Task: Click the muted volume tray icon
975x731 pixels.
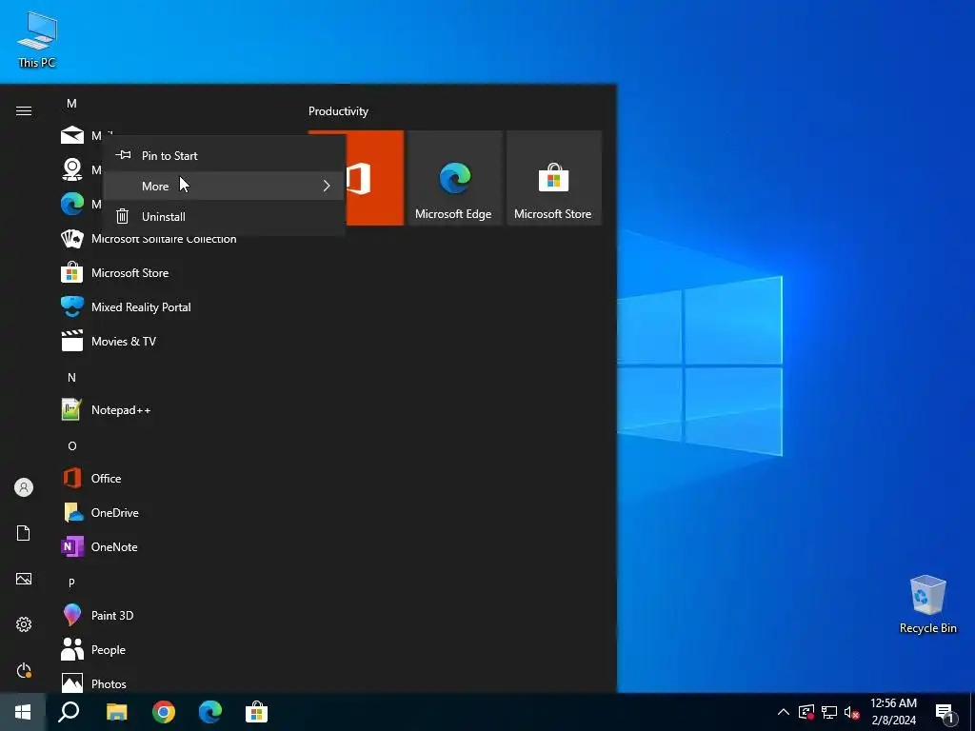Action: [852, 712]
